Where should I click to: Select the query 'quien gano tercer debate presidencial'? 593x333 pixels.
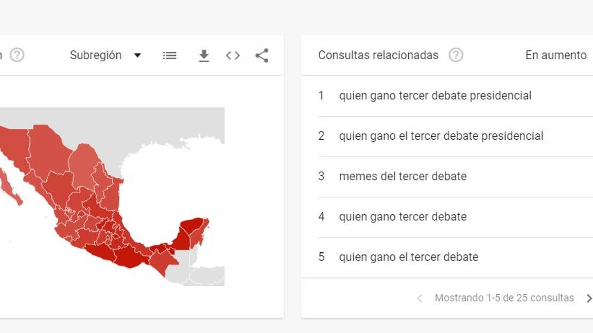point(435,96)
